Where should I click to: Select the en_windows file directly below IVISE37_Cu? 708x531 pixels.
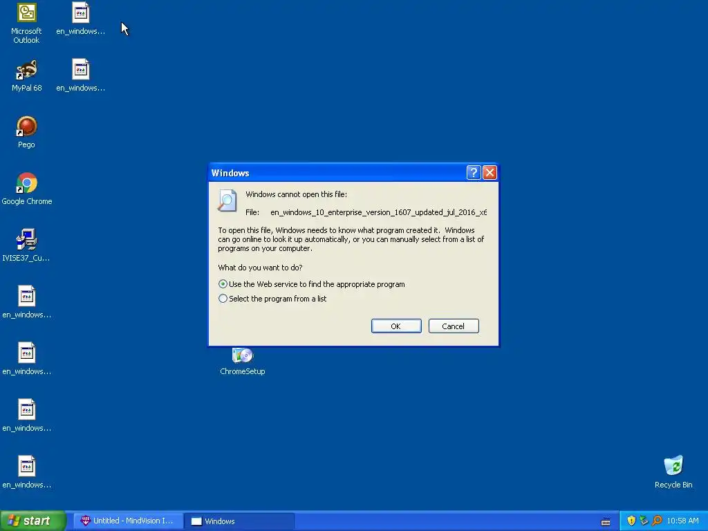(27, 302)
